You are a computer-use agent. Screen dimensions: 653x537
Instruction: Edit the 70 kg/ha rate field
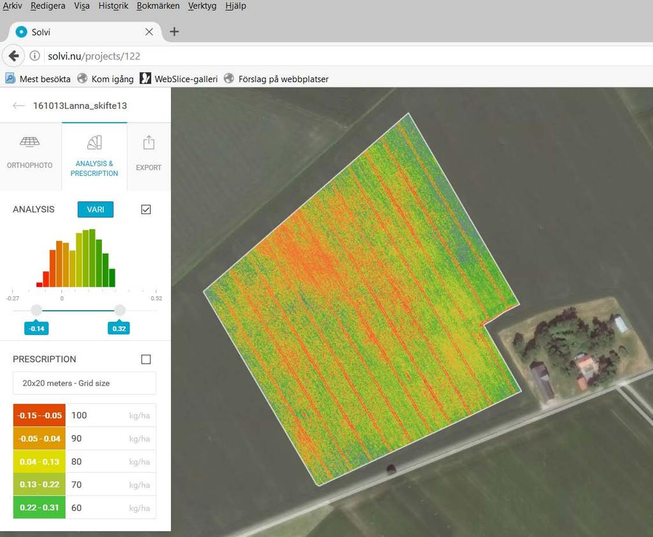click(x=111, y=484)
